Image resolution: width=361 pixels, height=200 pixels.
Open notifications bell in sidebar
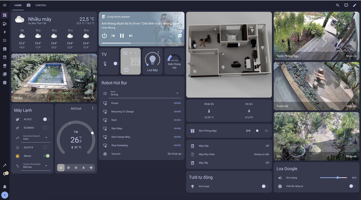point(5,187)
